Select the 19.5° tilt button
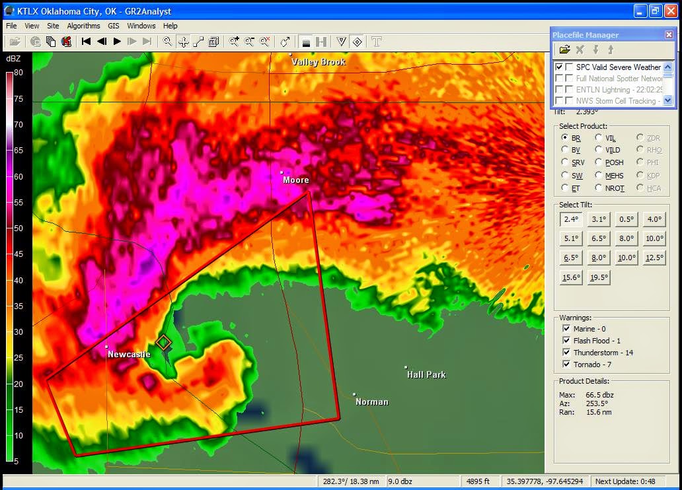Screen dimensions: 682x490 tap(599, 277)
